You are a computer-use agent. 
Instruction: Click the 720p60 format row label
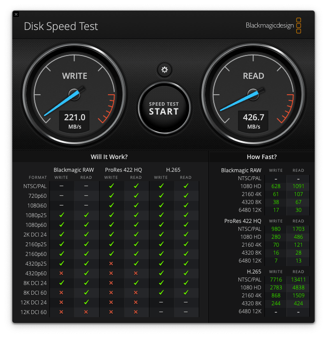coord(37,196)
